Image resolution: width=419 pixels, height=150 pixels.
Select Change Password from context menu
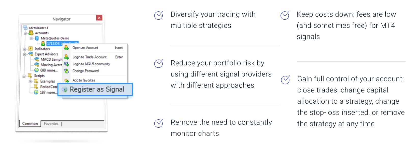pyautogui.click(x=86, y=71)
